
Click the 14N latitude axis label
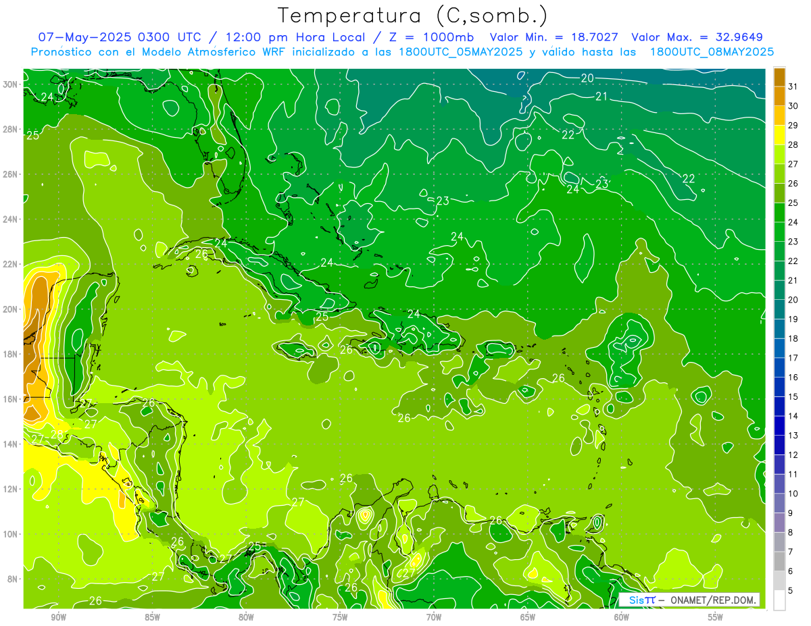pos(11,444)
